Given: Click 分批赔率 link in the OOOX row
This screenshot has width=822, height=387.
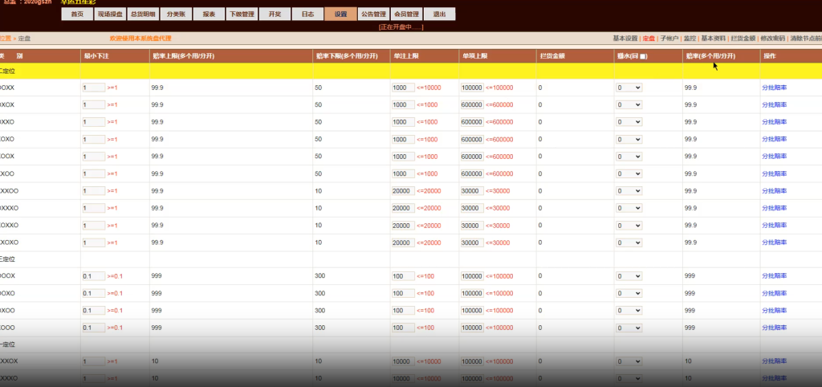Looking at the screenshot, I should (x=774, y=275).
